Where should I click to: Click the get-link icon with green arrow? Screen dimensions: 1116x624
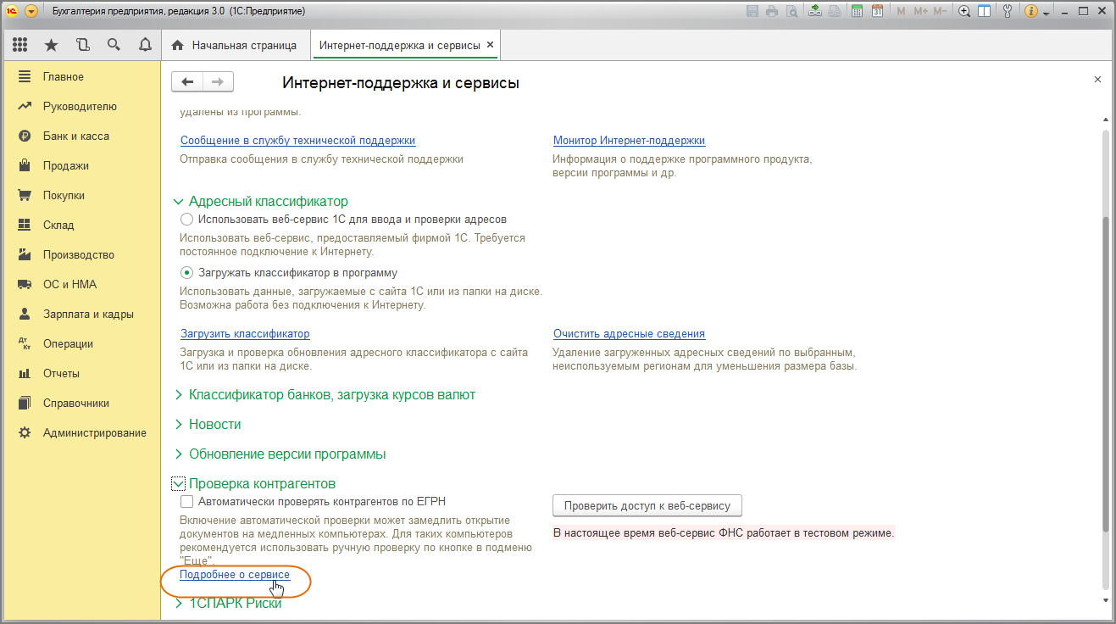815,12
